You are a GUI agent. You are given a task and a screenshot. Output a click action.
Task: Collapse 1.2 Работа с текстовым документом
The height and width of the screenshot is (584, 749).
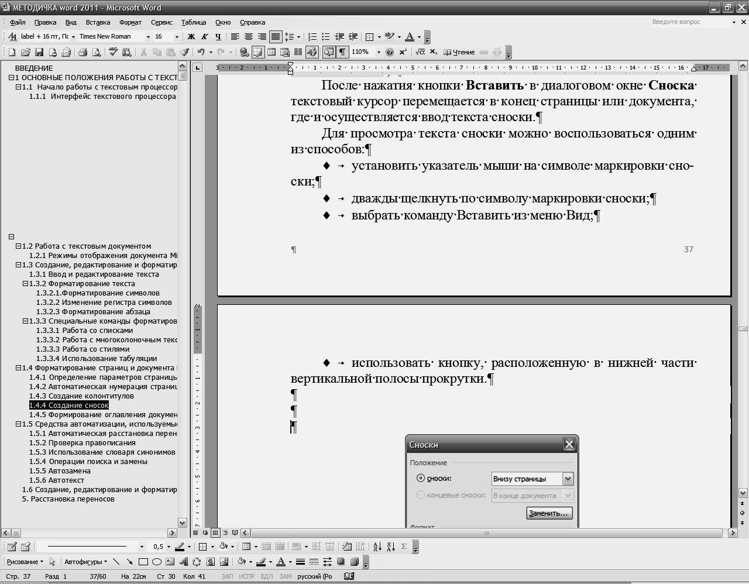tap(18, 246)
